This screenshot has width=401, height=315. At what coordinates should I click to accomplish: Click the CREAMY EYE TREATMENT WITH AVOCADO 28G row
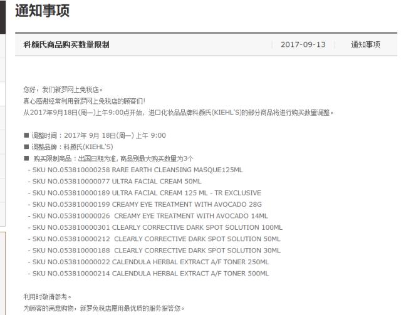(x=145, y=205)
